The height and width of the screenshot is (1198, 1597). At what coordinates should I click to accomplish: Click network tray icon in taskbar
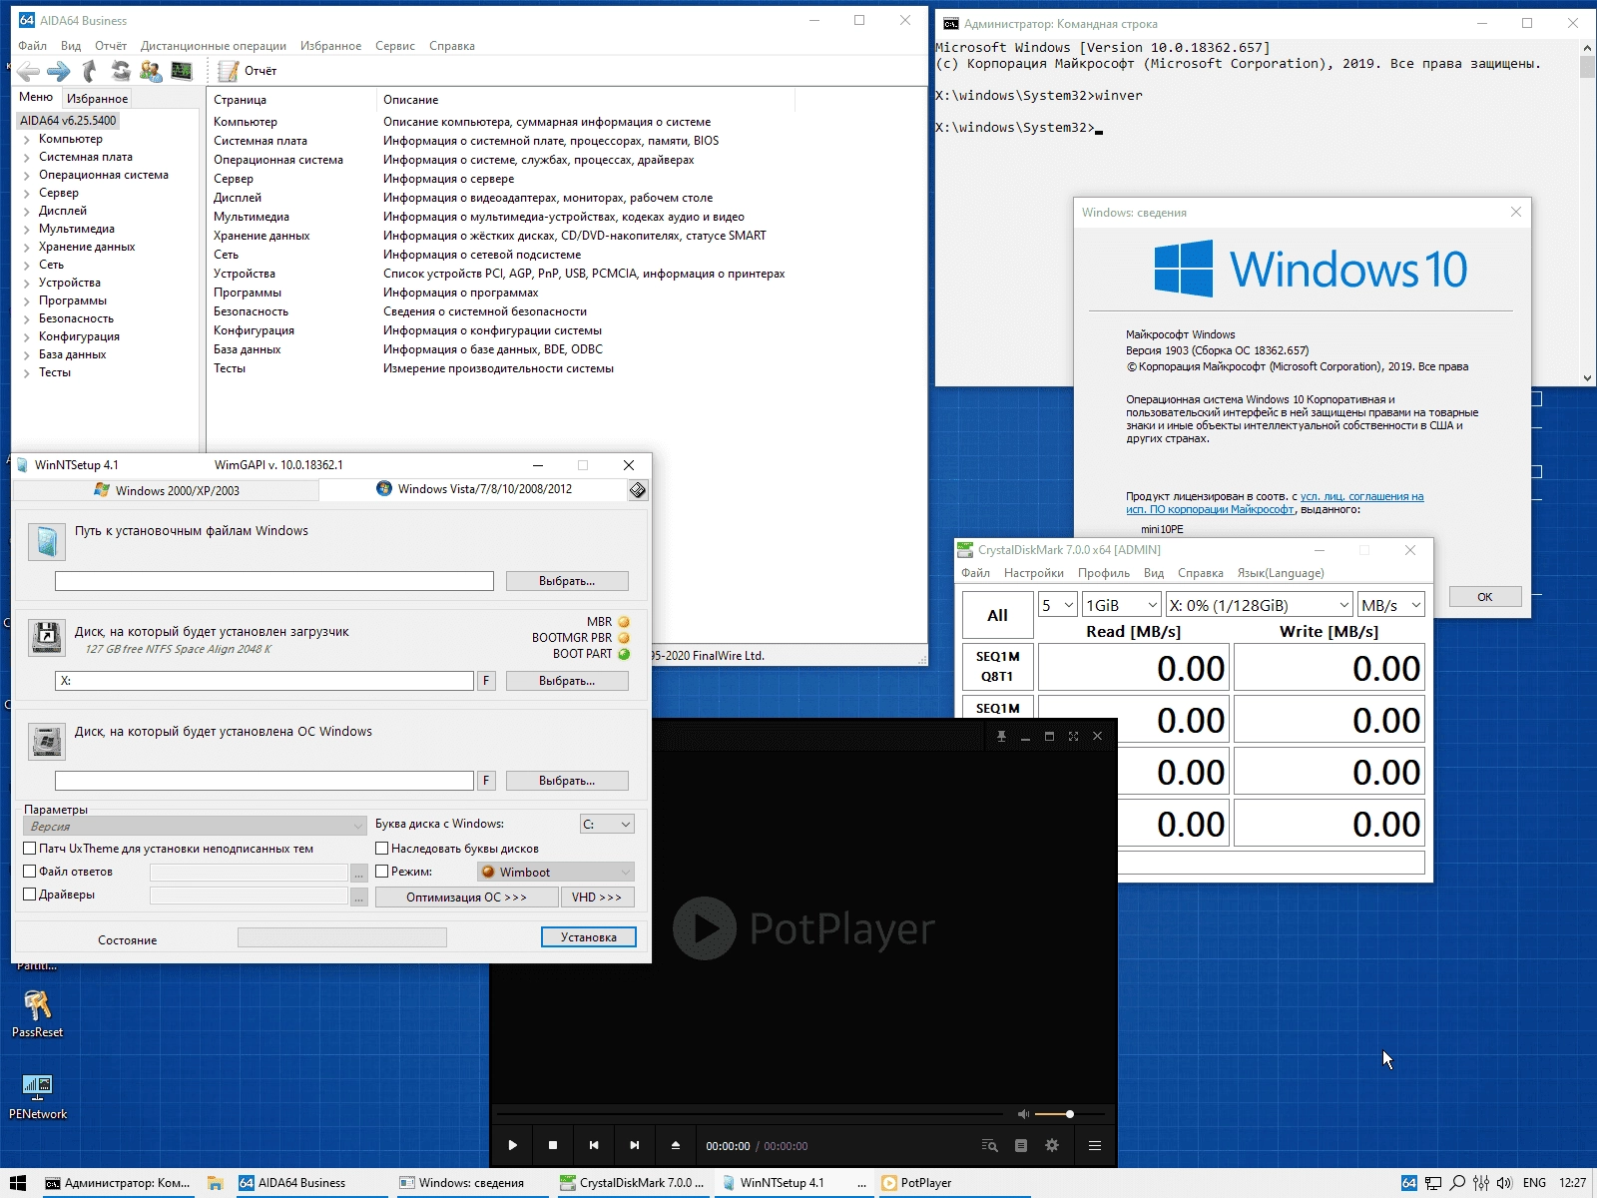[x=1433, y=1183]
